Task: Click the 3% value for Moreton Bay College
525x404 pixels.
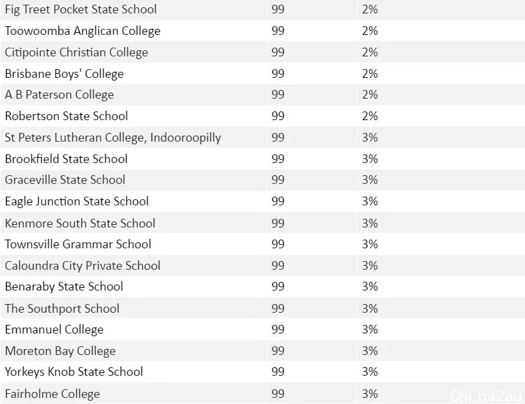Action: tap(369, 351)
